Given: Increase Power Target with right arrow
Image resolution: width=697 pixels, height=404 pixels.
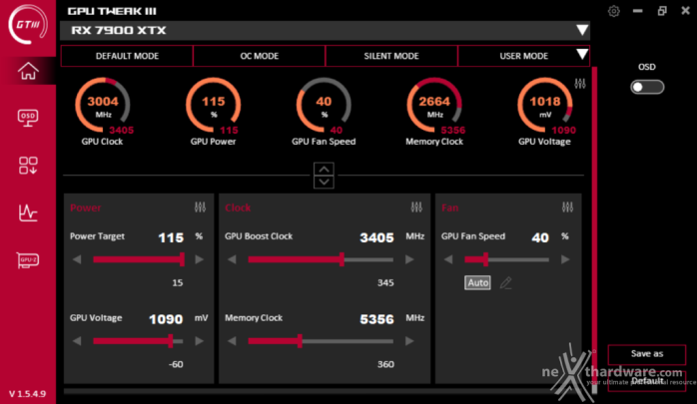Looking at the screenshot, I should (x=199, y=259).
